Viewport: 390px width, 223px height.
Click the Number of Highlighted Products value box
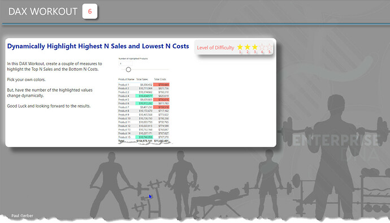click(x=125, y=63)
